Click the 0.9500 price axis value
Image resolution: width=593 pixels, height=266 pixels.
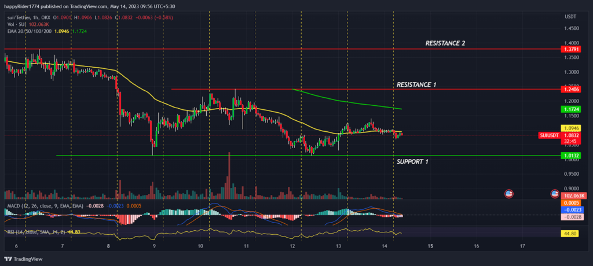click(572, 174)
